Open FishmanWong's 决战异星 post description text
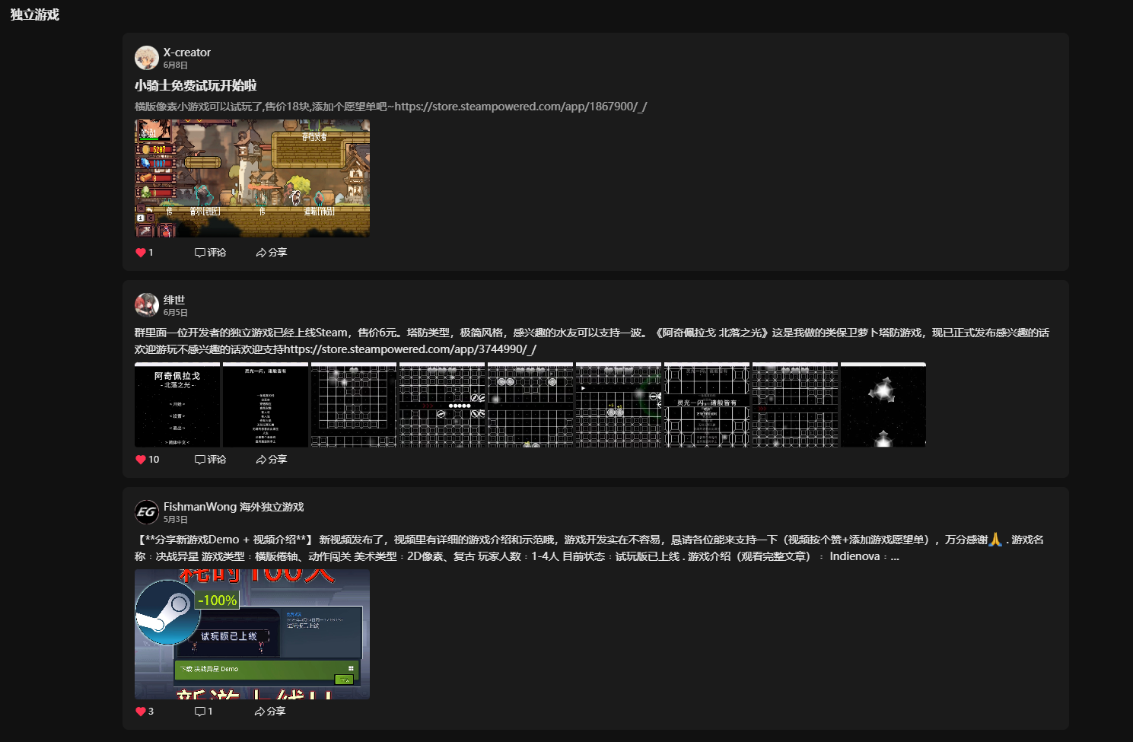 click(590, 548)
